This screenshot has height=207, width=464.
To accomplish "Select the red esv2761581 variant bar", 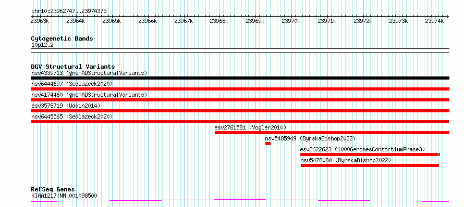I will point(332,133).
